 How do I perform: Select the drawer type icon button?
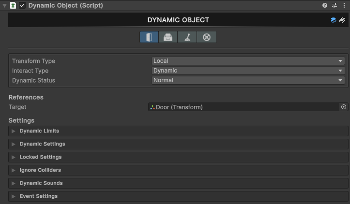[168, 37]
